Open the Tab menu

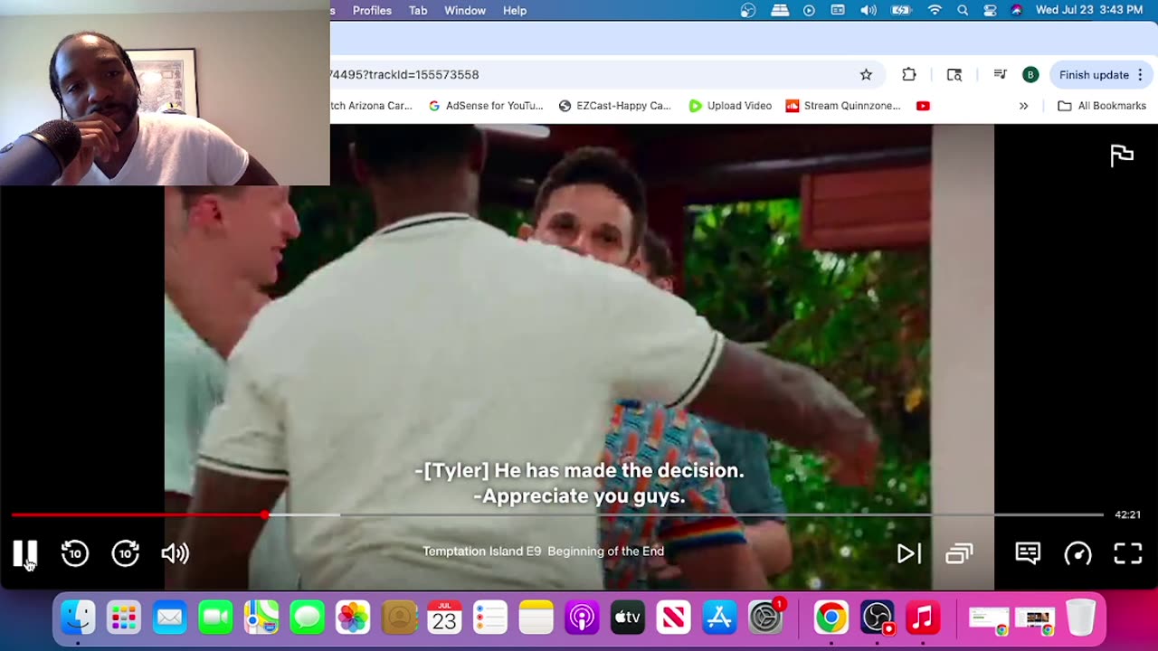tap(418, 10)
